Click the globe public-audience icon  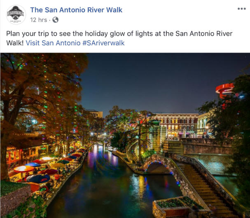coord(55,20)
